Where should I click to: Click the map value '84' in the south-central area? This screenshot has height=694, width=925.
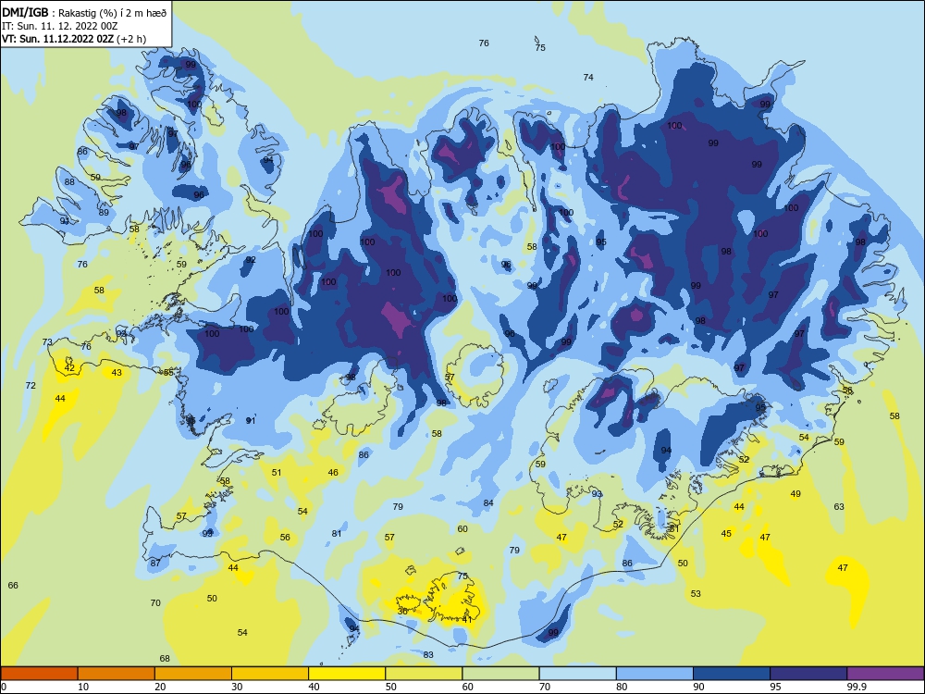[488, 503]
